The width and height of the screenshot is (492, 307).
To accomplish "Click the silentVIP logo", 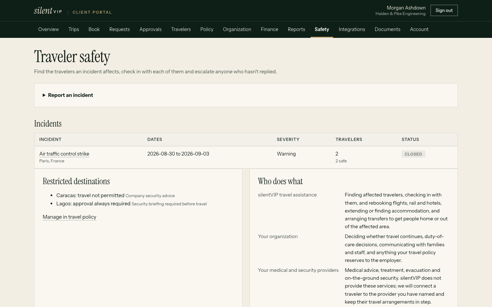I will click(48, 11).
